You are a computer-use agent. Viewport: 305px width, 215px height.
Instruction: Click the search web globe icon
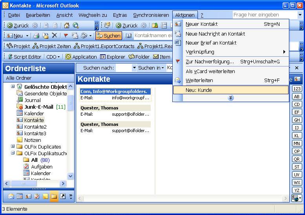pyautogui.click(x=76, y=25)
